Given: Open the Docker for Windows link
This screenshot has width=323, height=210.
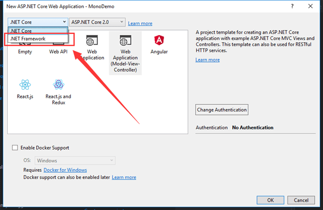Looking at the screenshot, I should [65, 170].
